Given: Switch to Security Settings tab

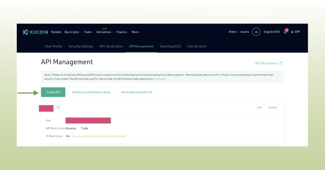Looking at the screenshot, I should (x=81, y=46).
